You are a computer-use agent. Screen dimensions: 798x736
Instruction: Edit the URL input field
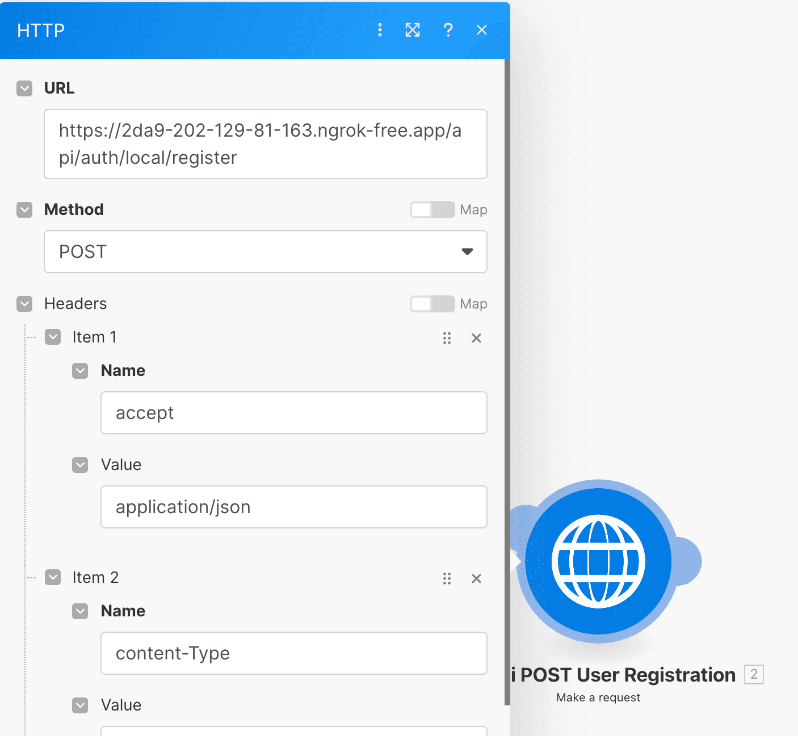point(266,144)
